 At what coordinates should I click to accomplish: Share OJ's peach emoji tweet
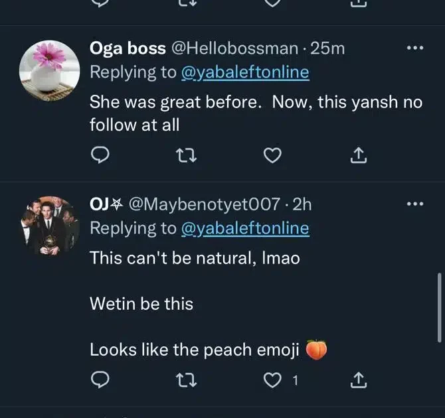[x=358, y=380]
